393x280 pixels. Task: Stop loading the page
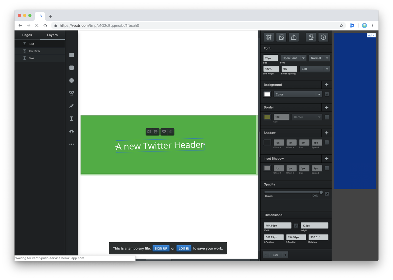click(37, 26)
